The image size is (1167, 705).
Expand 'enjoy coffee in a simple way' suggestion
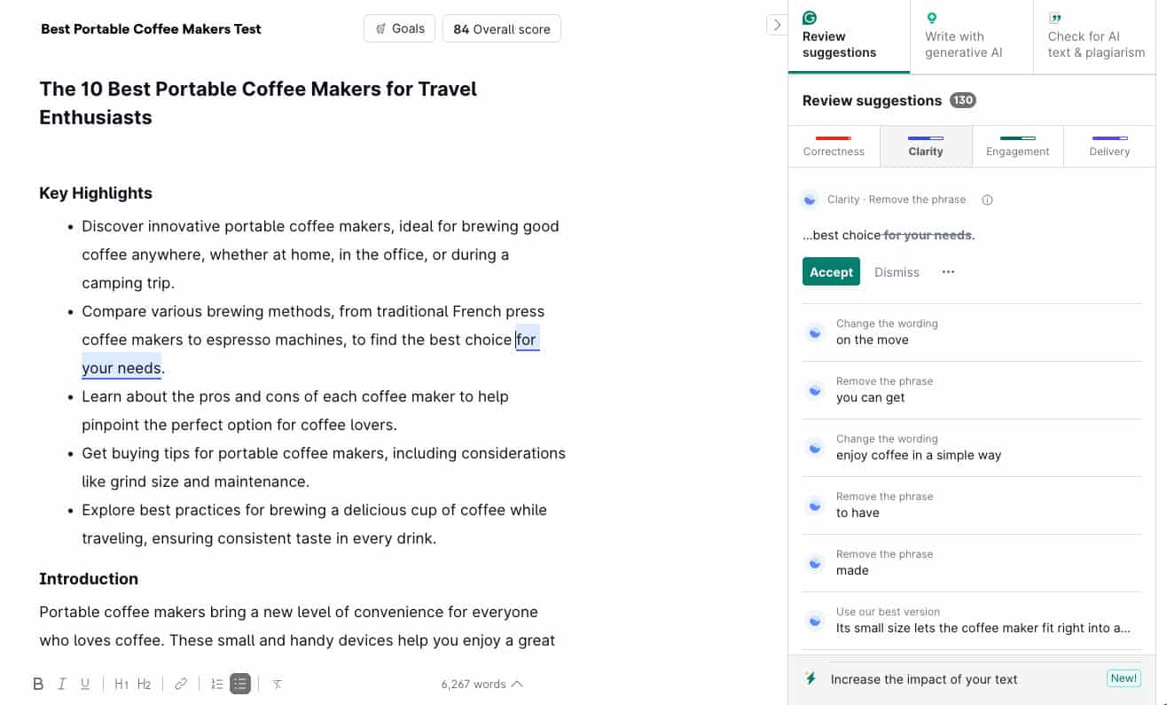[x=971, y=448]
